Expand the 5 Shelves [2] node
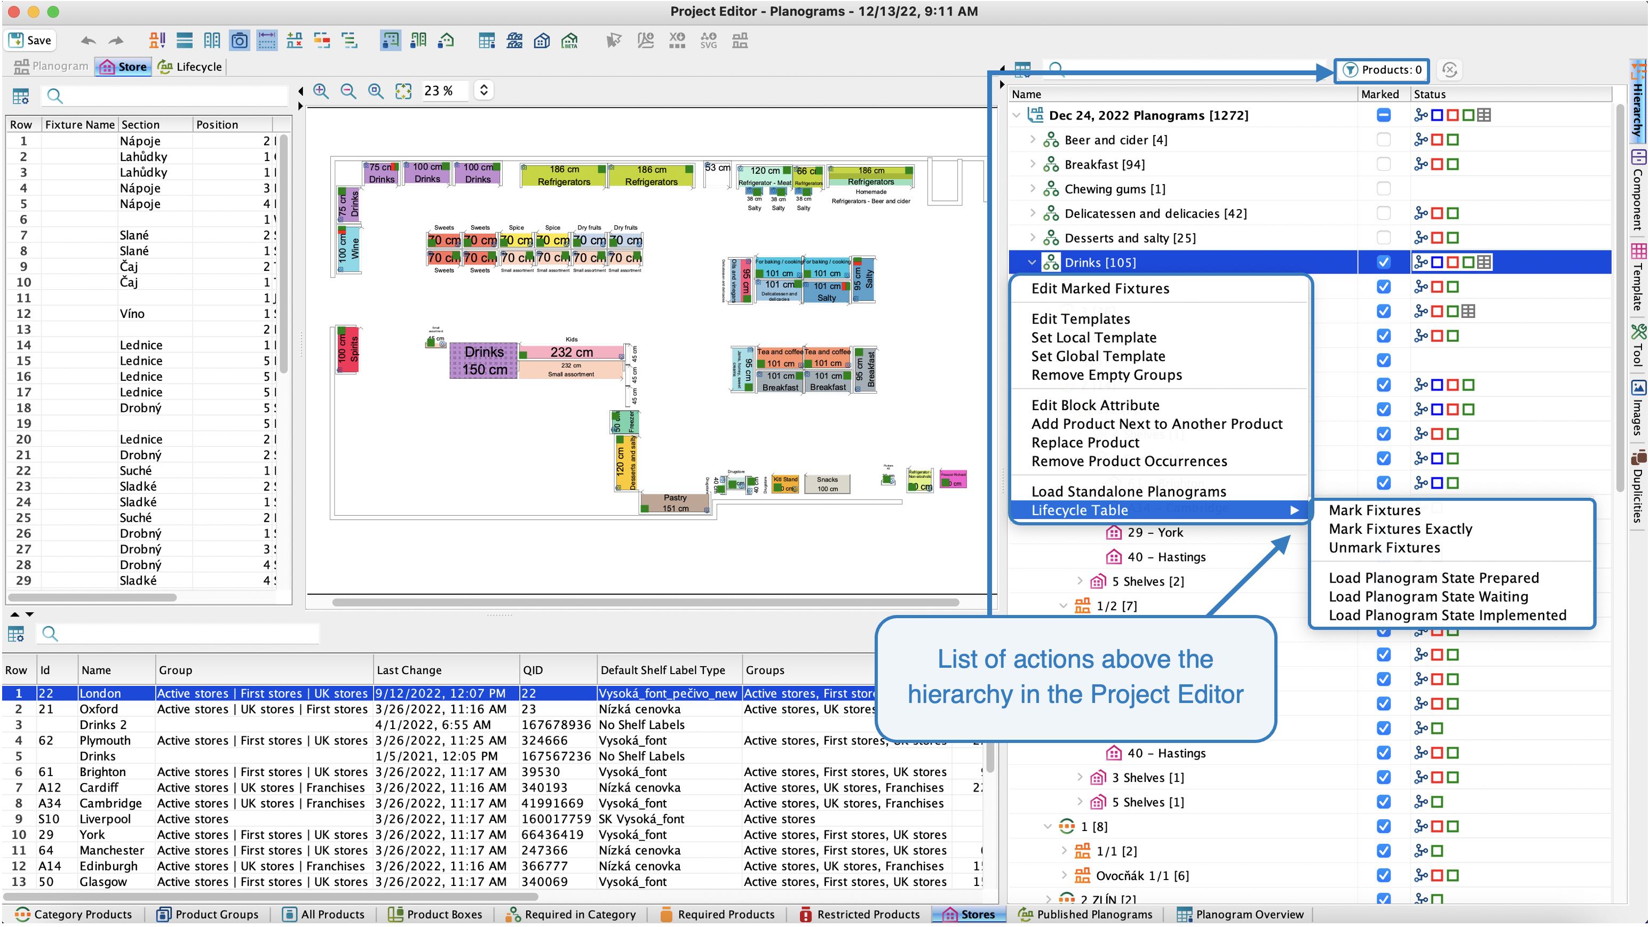1650x927 pixels. pyautogui.click(x=1080, y=581)
